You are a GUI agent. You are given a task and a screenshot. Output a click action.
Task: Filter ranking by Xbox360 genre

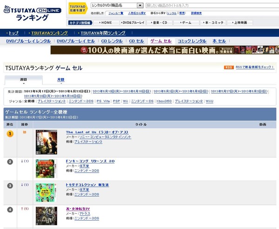point(164,101)
